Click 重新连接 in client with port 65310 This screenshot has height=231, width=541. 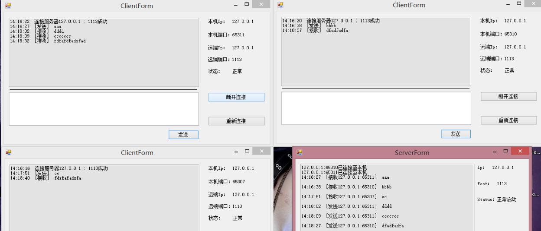click(508, 120)
